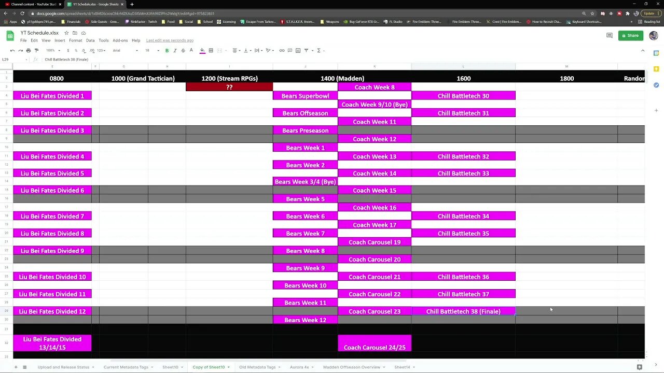Open the zoom level dropdown
This screenshot has height=373, width=664.
tap(53, 50)
